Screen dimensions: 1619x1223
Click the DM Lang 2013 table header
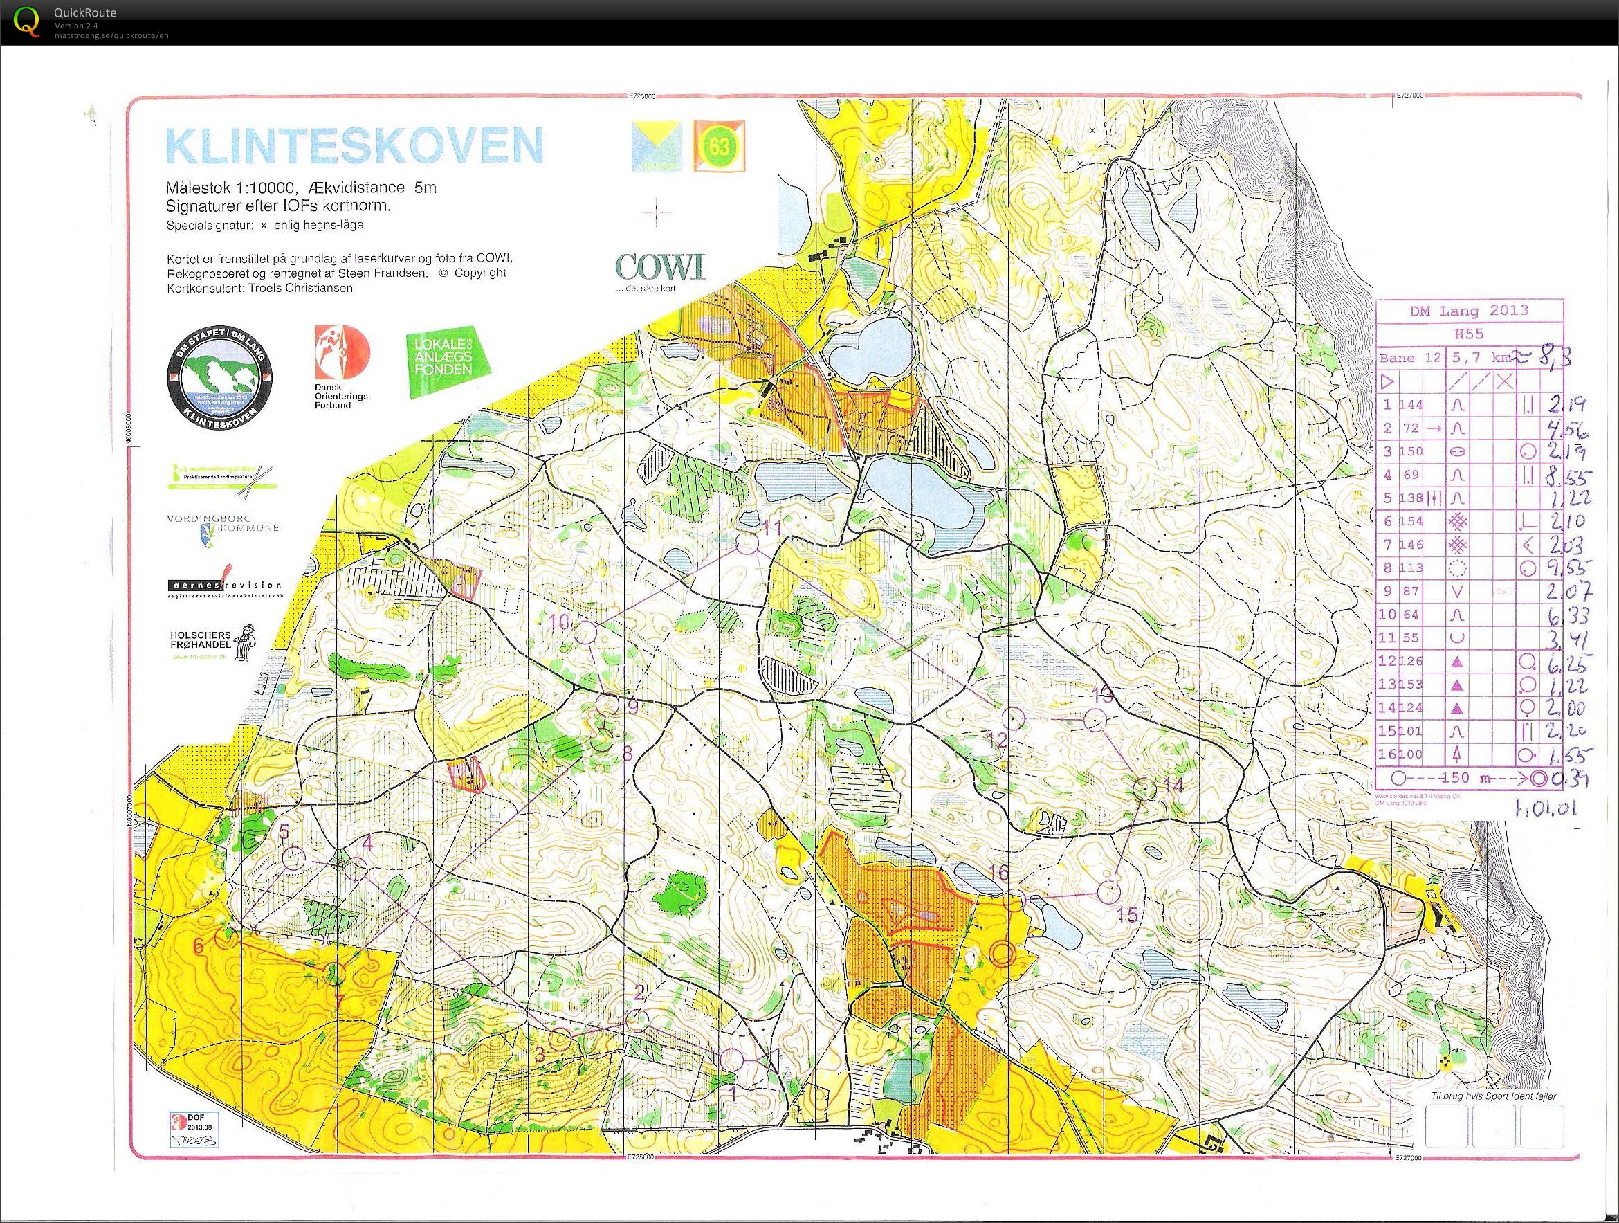(1469, 311)
